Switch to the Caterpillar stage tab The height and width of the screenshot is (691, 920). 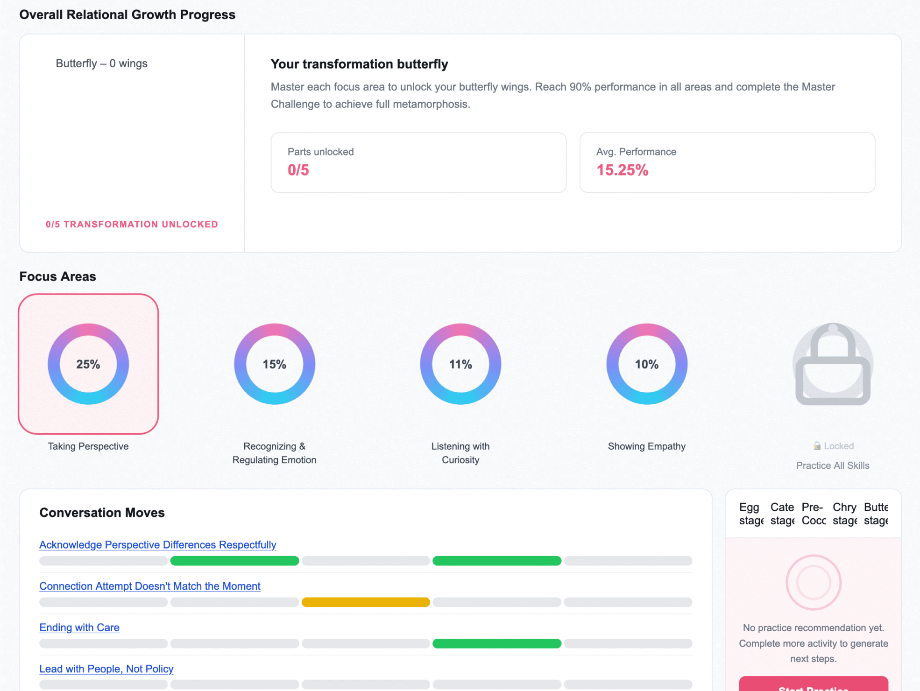[782, 514]
